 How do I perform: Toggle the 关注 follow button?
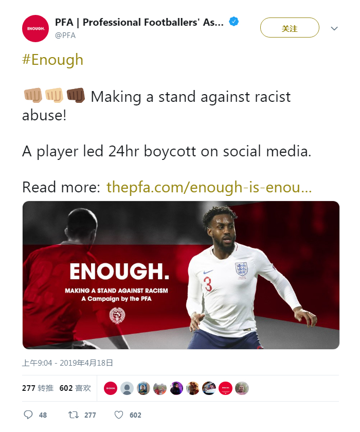290,28
